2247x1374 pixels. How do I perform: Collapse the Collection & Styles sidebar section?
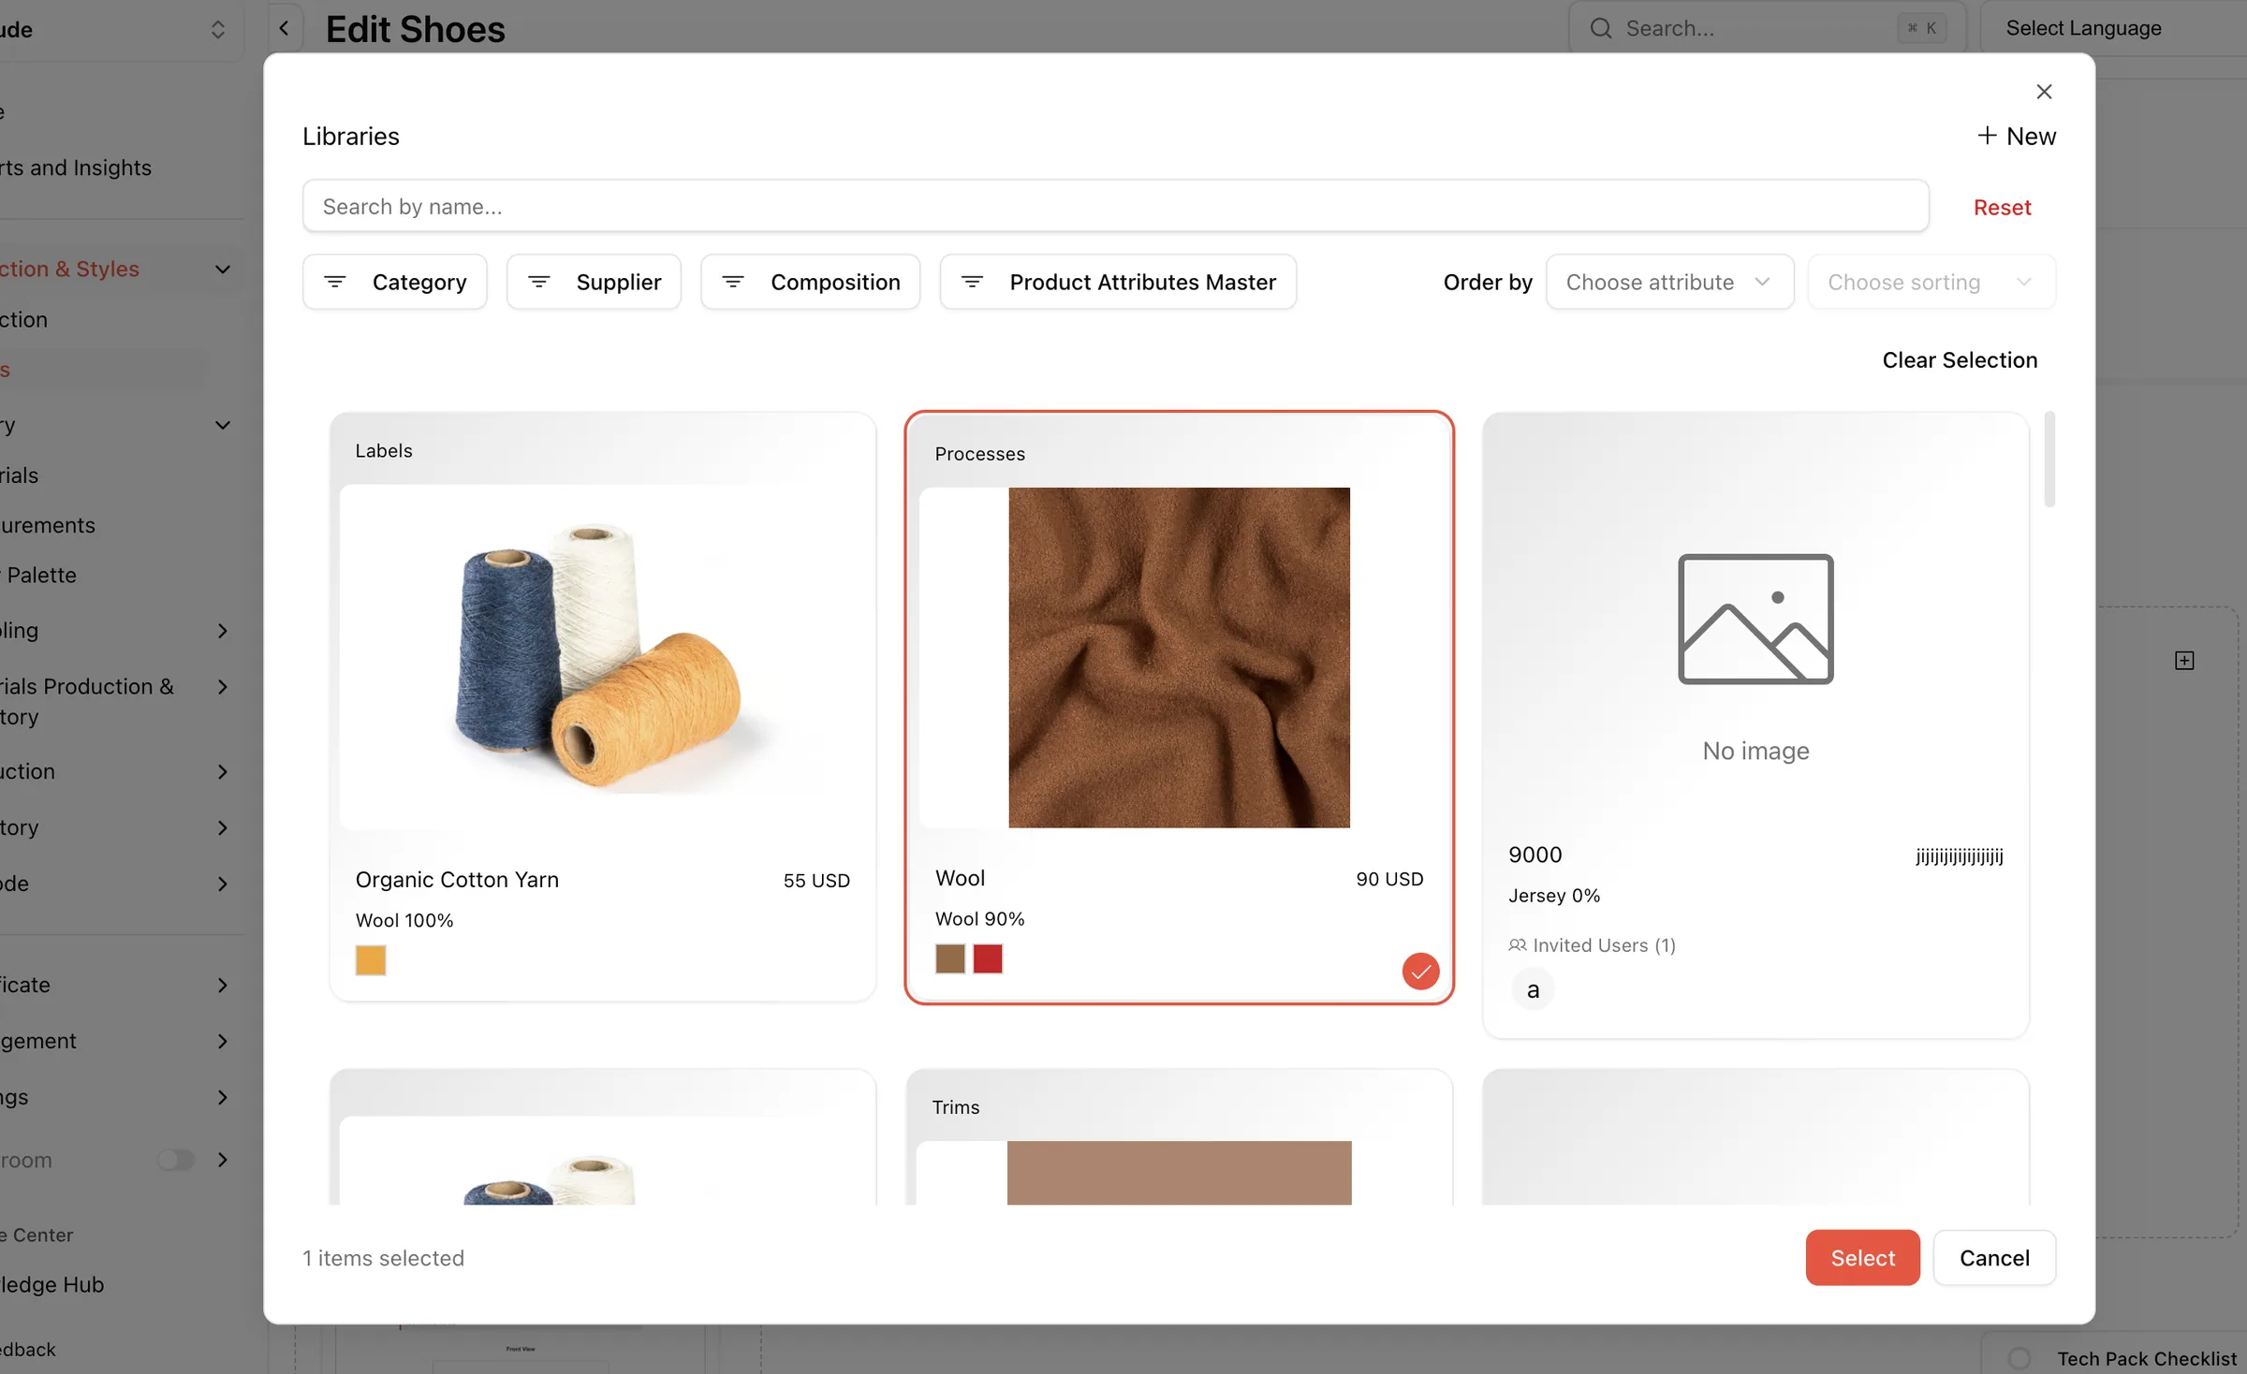click(x=222, y=270)
